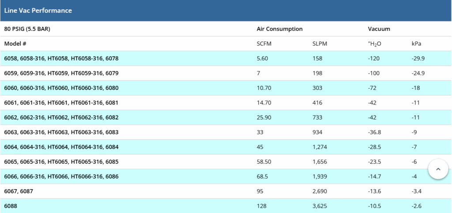Image resolution: width=452 pixels, height=213 pixels.
Task: Click the -36.8 vacuum value cell
Action: pos(374,132)
